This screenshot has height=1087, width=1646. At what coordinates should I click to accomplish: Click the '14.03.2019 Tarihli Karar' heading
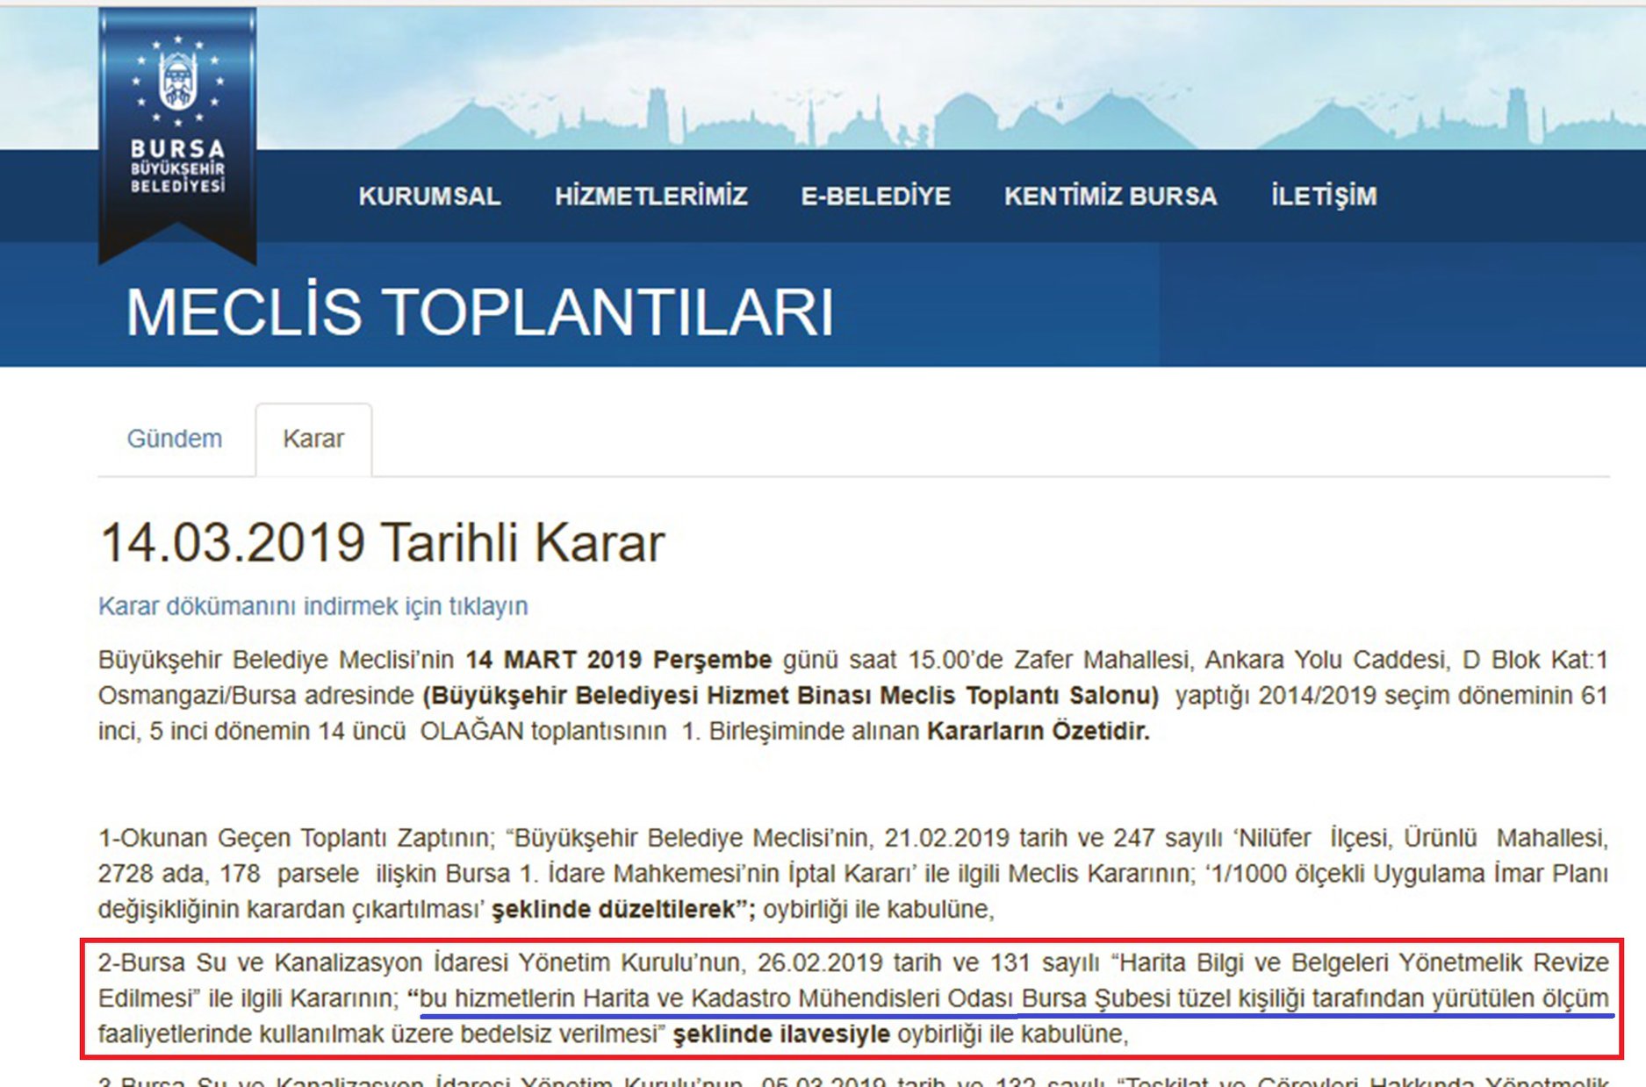click(x=382, y=542)
